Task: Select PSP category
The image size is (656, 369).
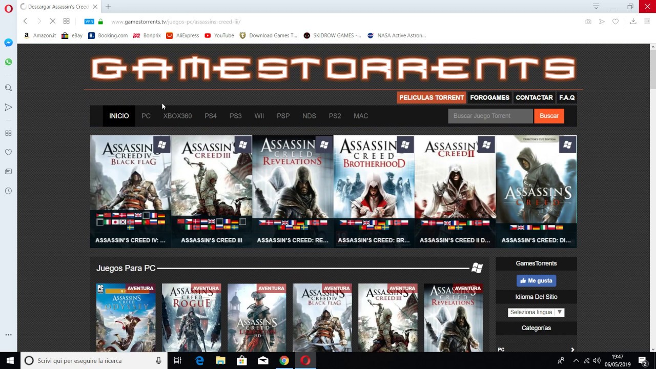Action: 283,116
